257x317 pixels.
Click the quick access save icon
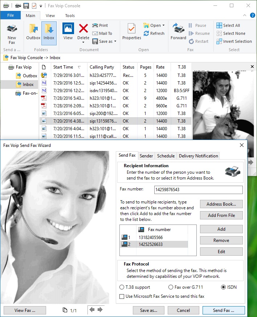26,6
